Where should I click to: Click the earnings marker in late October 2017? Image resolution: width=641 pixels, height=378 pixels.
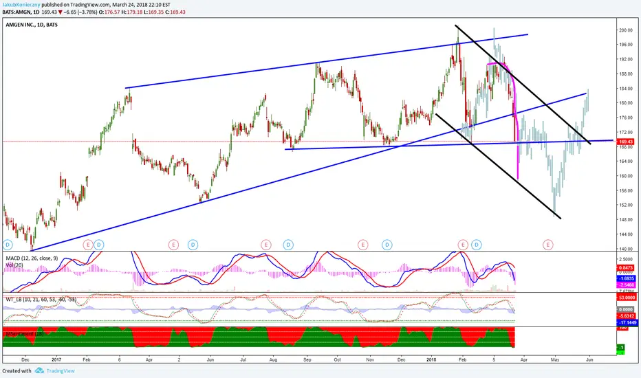point(363,245)
